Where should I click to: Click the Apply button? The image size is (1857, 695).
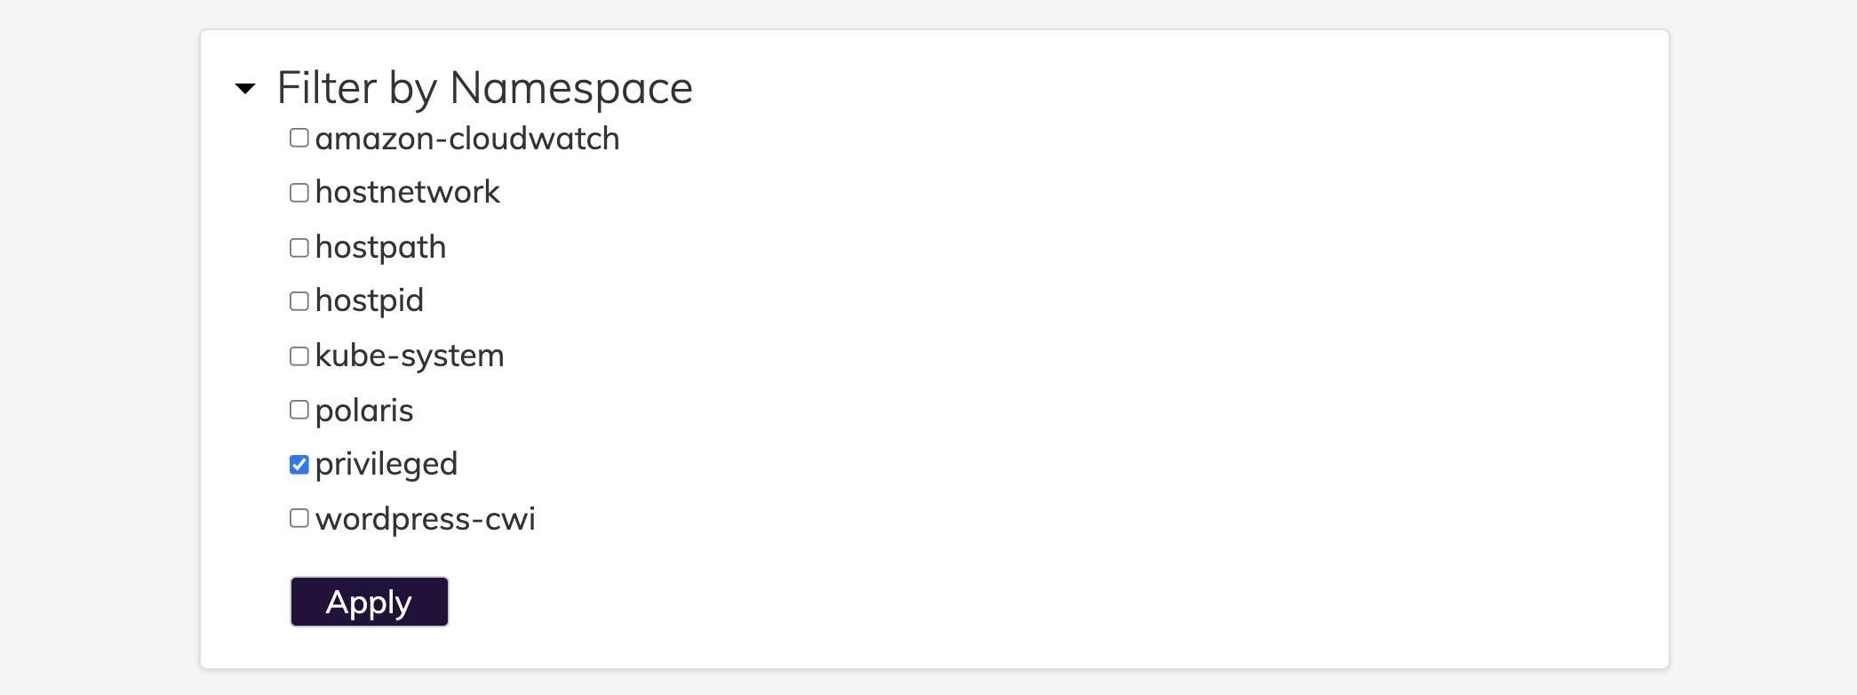[370, 602]
